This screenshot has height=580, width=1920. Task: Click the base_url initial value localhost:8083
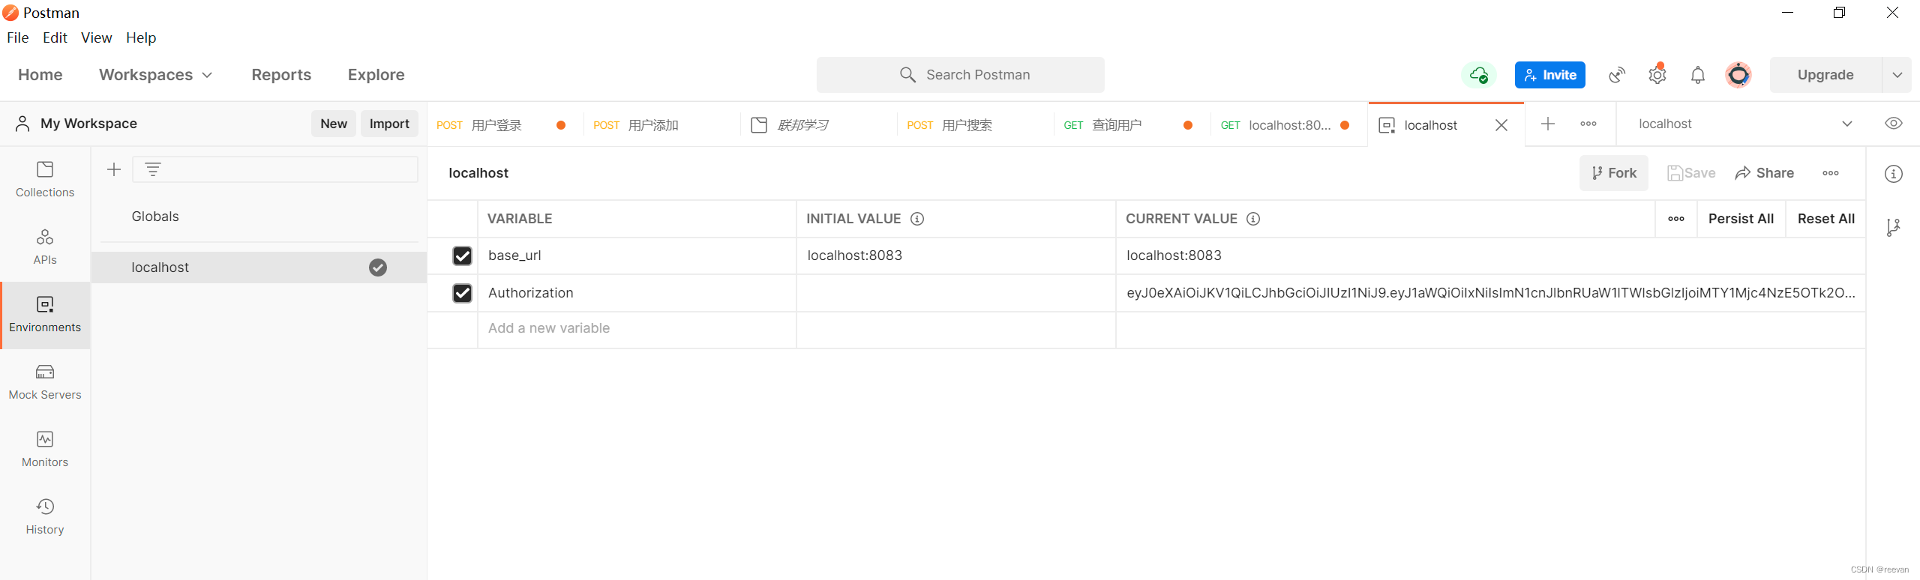point(855,256)
